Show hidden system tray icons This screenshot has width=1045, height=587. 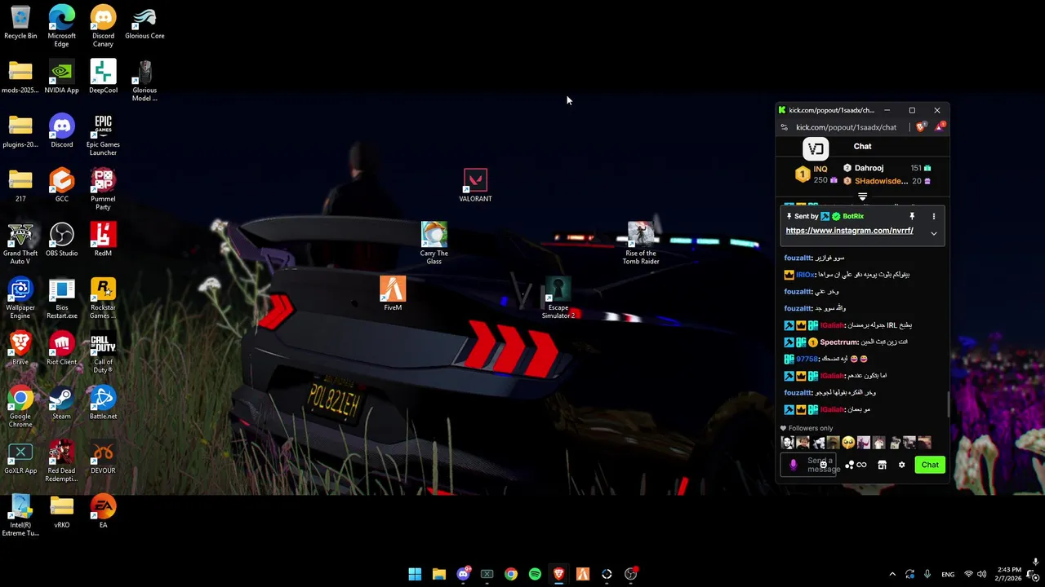(x=892, y=574)
